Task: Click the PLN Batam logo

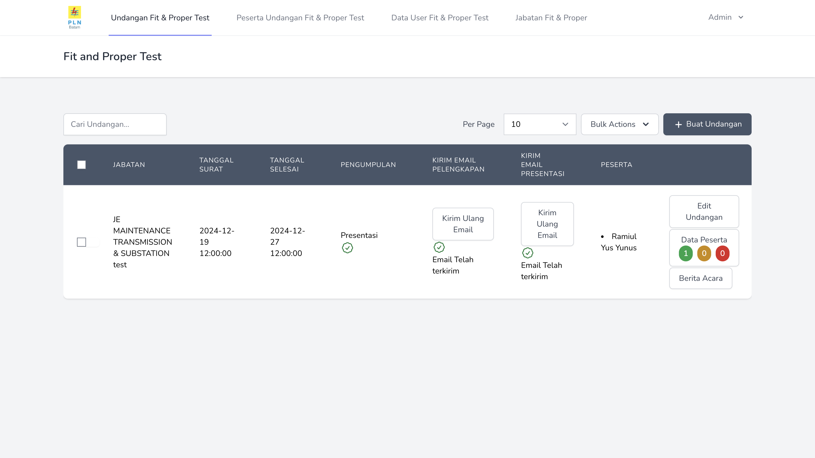Action: tap(75, 17)
